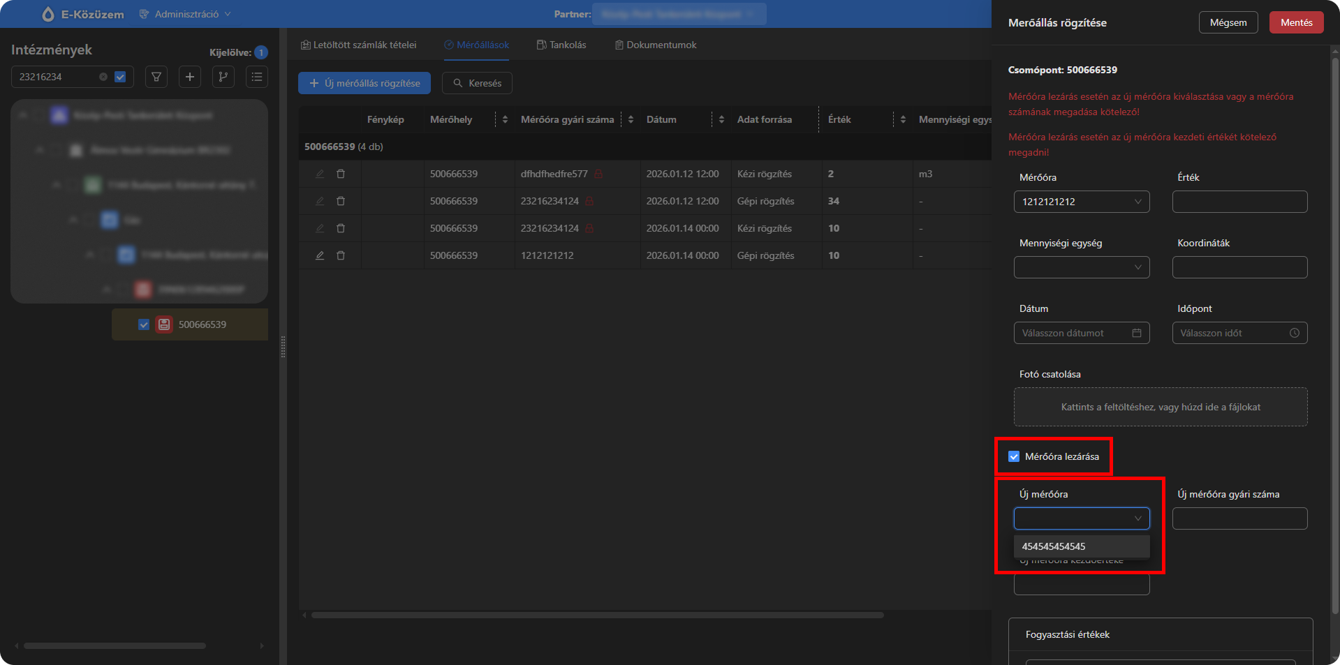The width and height of the screenshot is (1340, 665).
Task: Click the Mégsem cancel button
Action: 1228,22
